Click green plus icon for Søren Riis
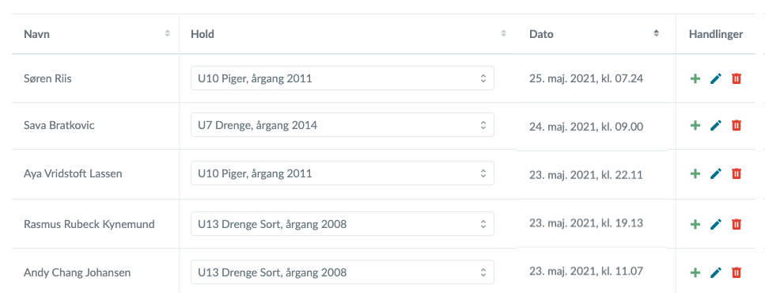The width and height of the screenshot is (765, 293). coord(695,78)
